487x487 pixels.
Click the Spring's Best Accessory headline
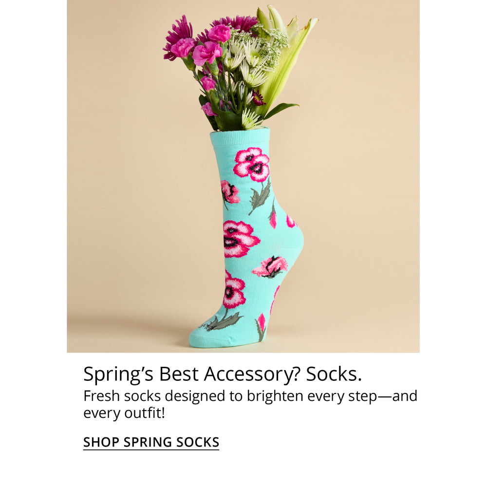point(223,374)
